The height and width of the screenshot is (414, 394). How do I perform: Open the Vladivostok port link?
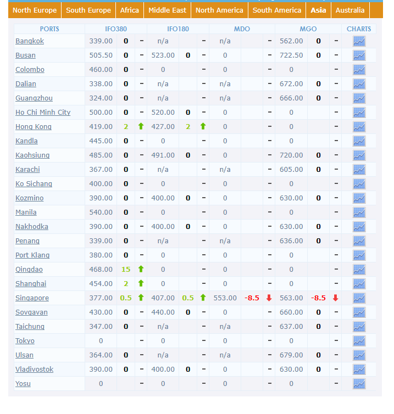(x=35, y=370)
